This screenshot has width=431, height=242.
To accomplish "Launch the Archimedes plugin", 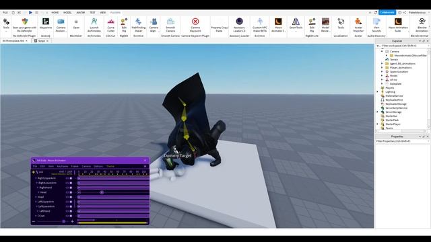I will [94, 25].
